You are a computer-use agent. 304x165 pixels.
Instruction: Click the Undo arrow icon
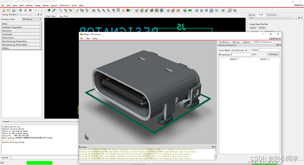35,10
